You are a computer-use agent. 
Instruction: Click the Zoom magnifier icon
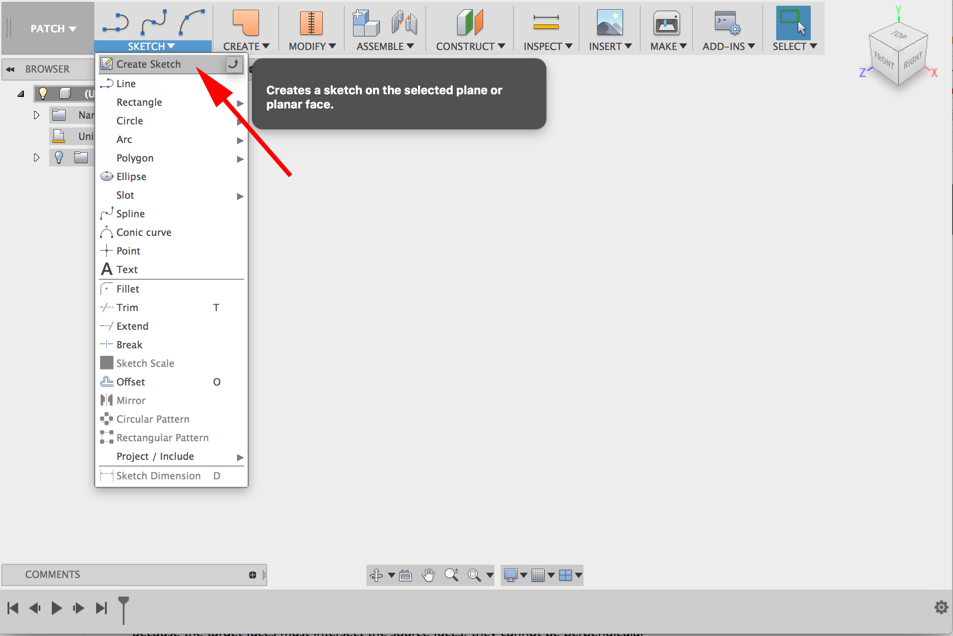coord(451,575)
